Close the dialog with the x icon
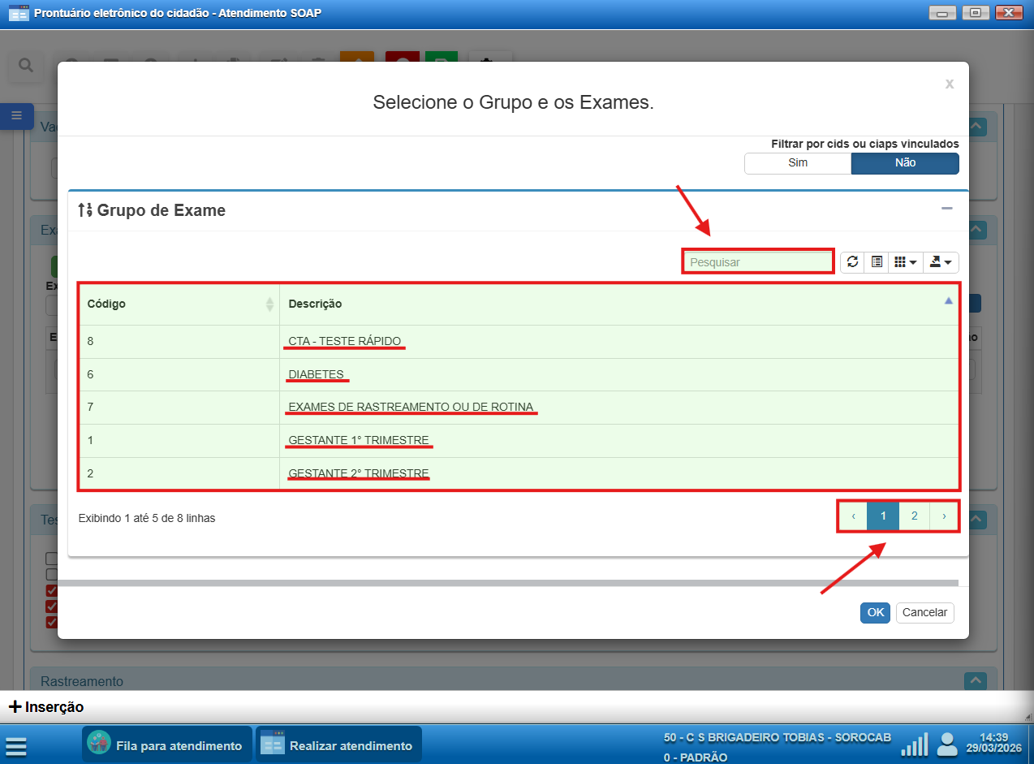The height and width of the screenshot is (764, 1034). point(949,84)
